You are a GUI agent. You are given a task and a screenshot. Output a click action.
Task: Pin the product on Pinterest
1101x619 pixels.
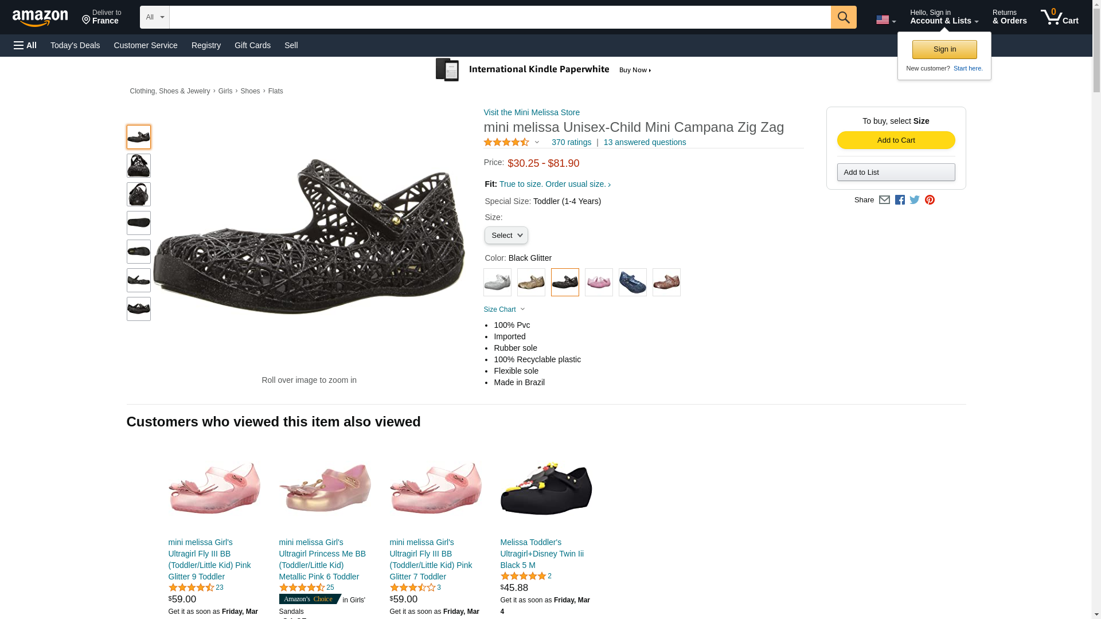[930, 200]
